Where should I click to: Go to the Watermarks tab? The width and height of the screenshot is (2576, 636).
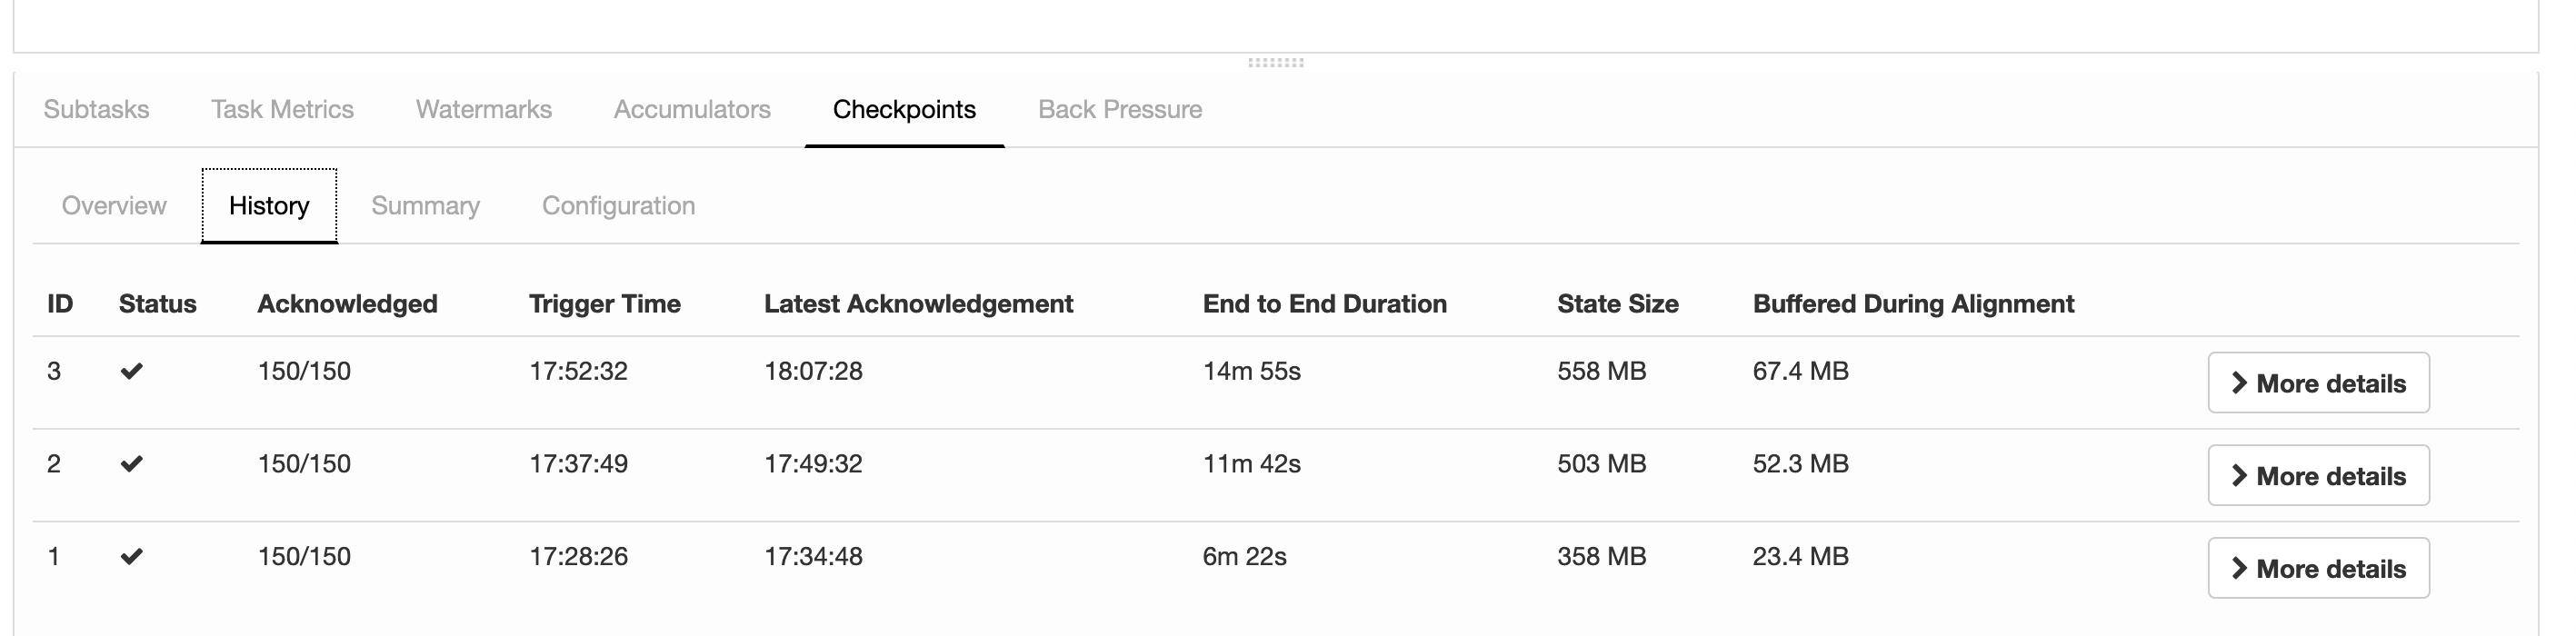[484, 109]
